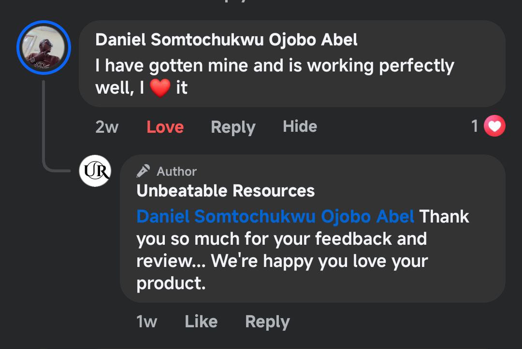Hide Daniel's comment
This screenshot has height=349, width=522.
[300, 126]
